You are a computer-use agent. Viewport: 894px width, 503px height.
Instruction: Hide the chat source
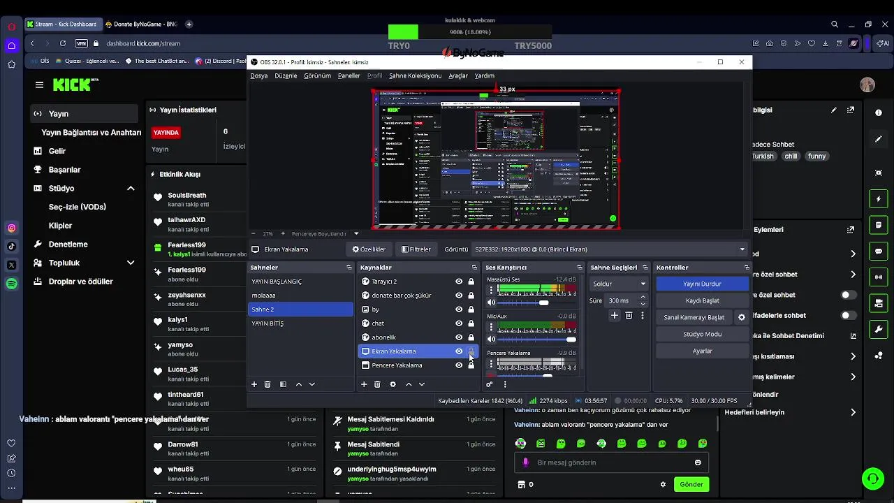tap(459, 323)
